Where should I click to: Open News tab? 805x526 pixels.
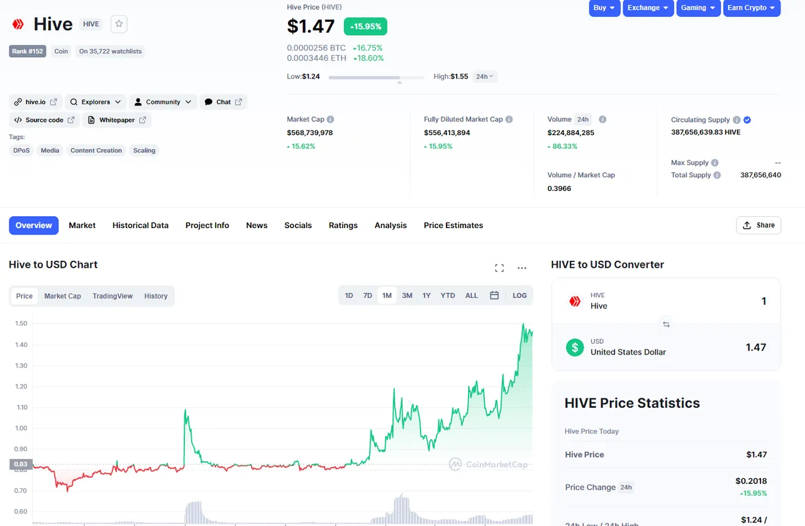pos(257,226)
